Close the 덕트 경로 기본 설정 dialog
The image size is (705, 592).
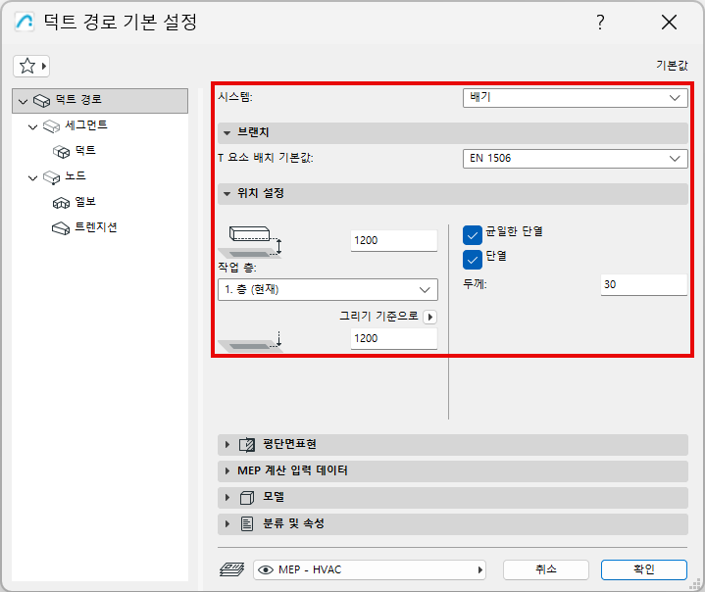tap(669, 22)
